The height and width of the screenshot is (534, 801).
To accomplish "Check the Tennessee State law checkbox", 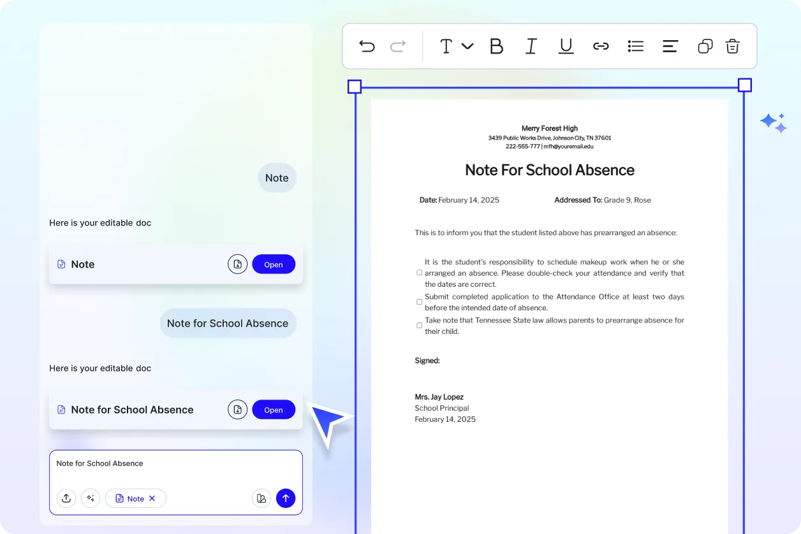I will [420, 326].
